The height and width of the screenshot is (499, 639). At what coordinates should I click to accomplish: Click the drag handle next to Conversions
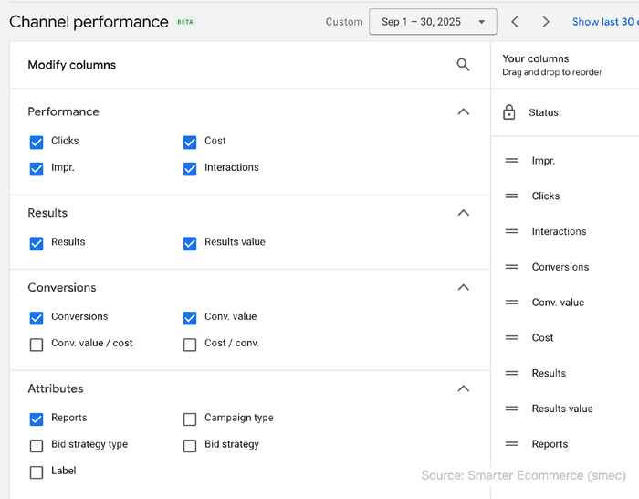click(511, 267)
